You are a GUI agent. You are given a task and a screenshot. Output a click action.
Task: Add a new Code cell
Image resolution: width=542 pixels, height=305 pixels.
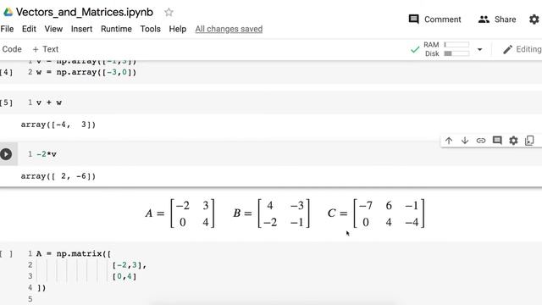(x=12, y=49)
